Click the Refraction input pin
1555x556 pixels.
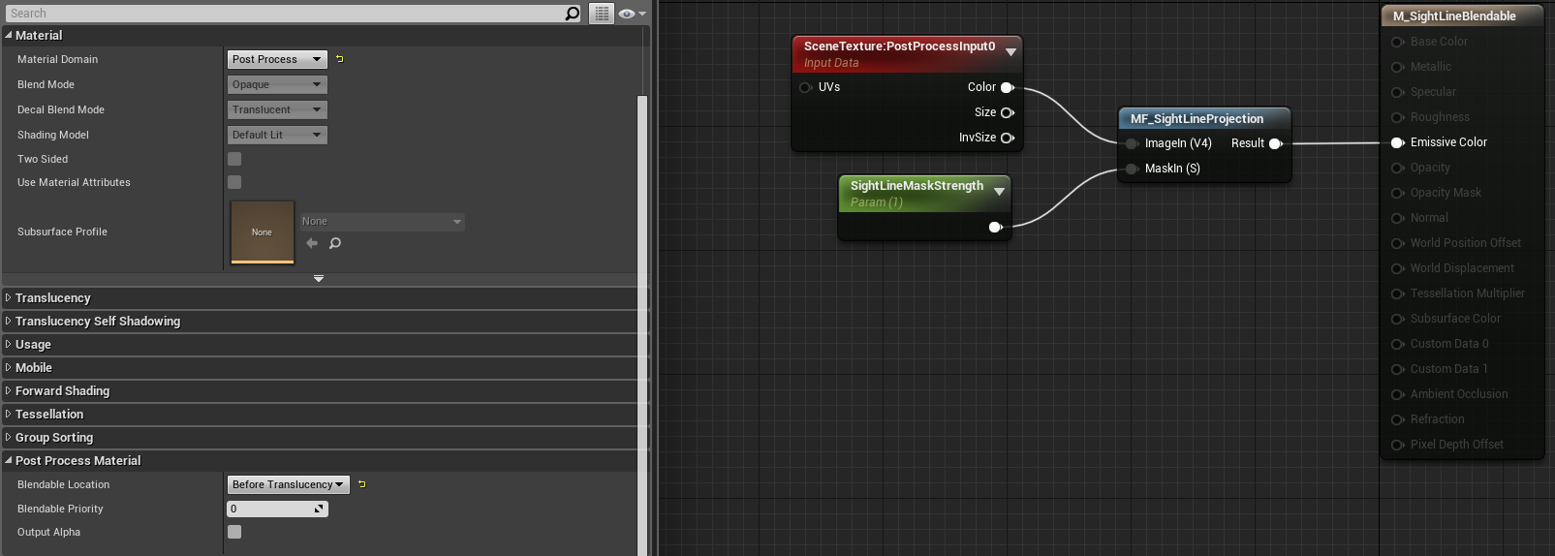pyautogui.click(x=1397, y=419)
